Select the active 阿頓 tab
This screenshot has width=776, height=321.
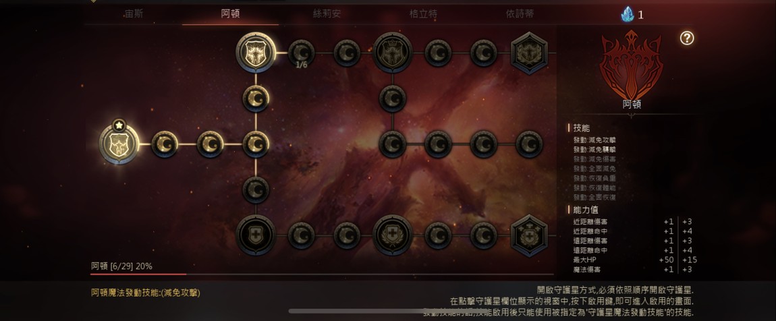click(230, 14)
